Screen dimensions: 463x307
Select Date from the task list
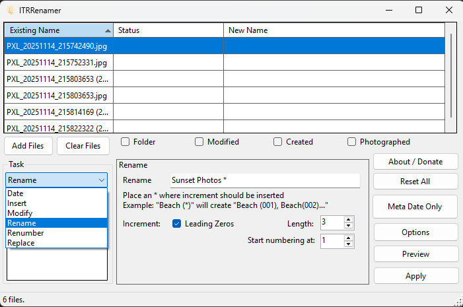click(16, 193)
